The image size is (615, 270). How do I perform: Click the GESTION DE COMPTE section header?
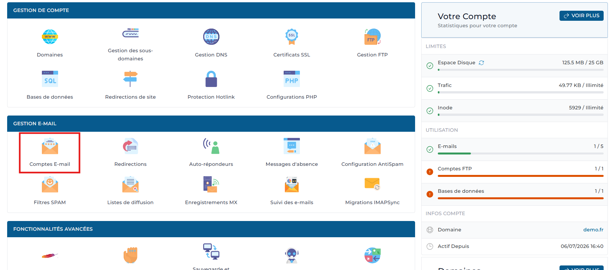(211, 10)
